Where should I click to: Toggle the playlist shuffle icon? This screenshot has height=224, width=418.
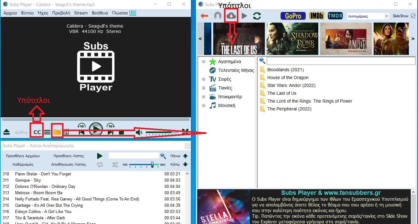click(x=115, y=164)
